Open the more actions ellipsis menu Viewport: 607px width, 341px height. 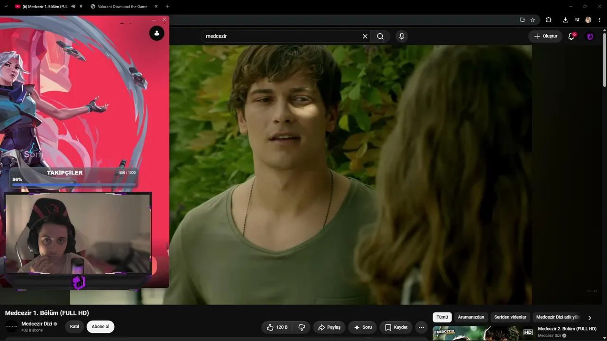421,327
